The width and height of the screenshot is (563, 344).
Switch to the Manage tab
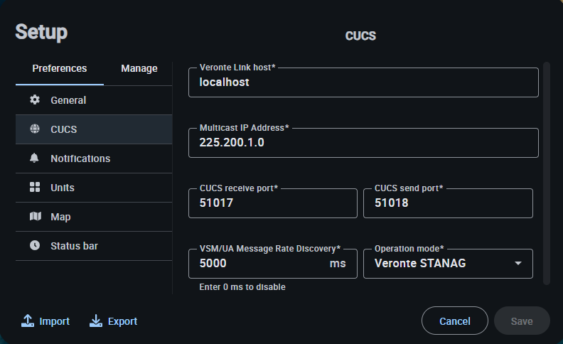139,69
